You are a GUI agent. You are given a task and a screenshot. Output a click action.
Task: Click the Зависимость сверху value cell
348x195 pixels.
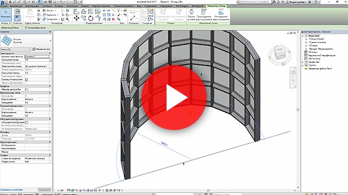(x=38, y=66)
